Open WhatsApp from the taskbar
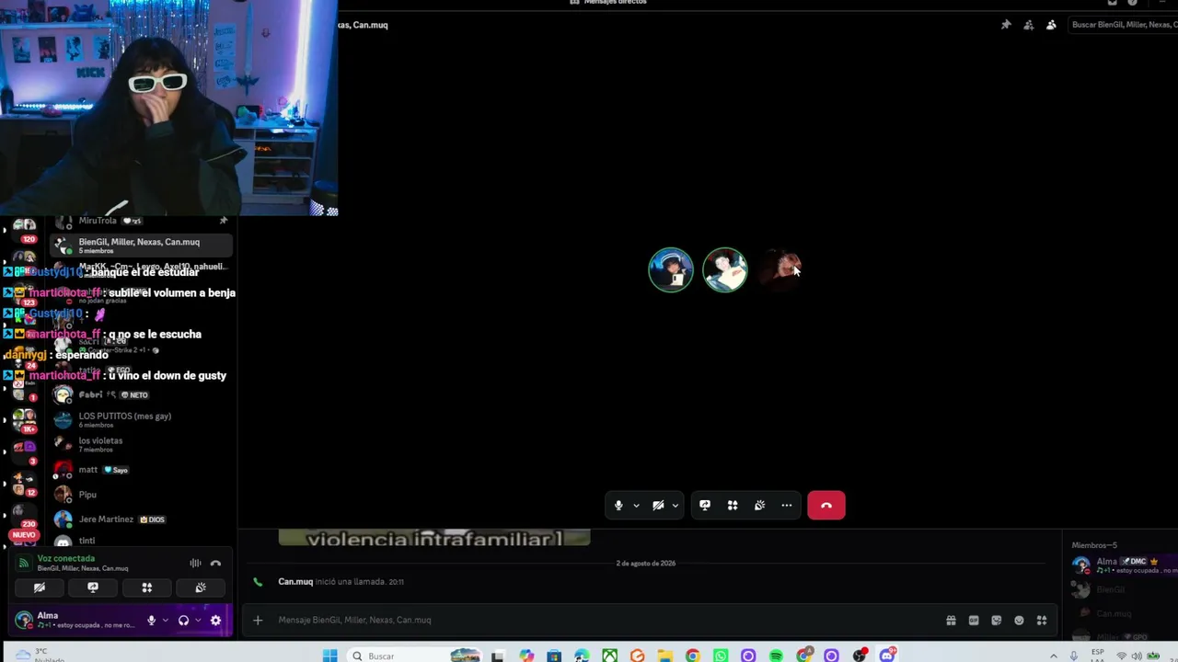This screenshot has height=662, width=1178. [721, 656]
